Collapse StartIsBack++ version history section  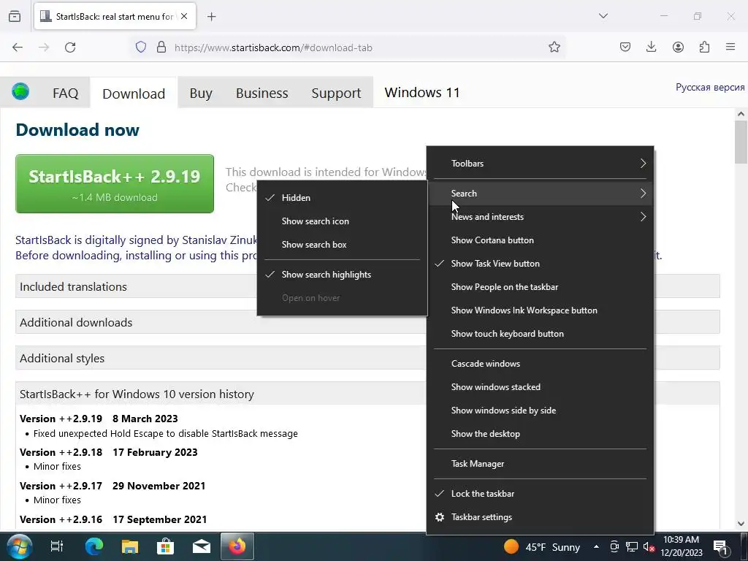(x=367, y=394)
